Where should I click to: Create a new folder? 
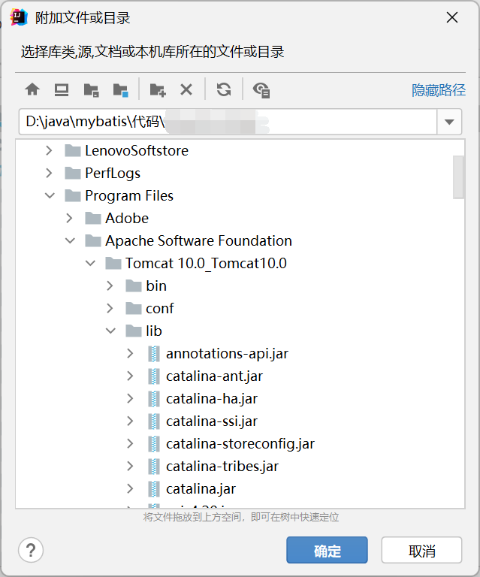pos(157,90)
